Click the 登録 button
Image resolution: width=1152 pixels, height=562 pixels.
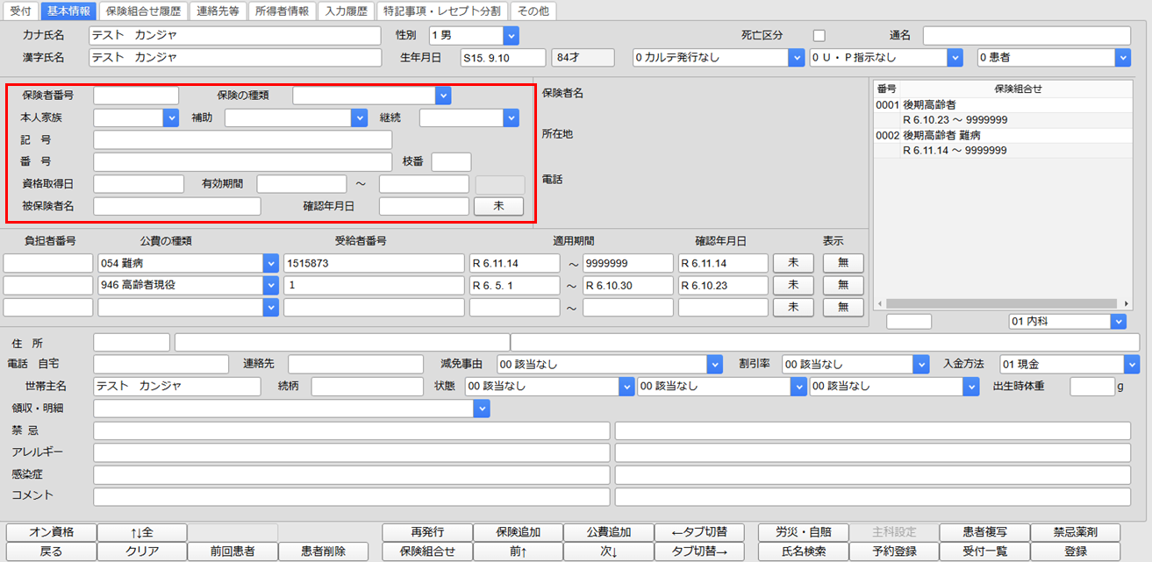coord(1075,551)
